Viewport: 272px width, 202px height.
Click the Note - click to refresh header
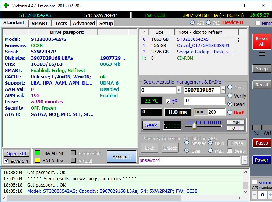206,32
